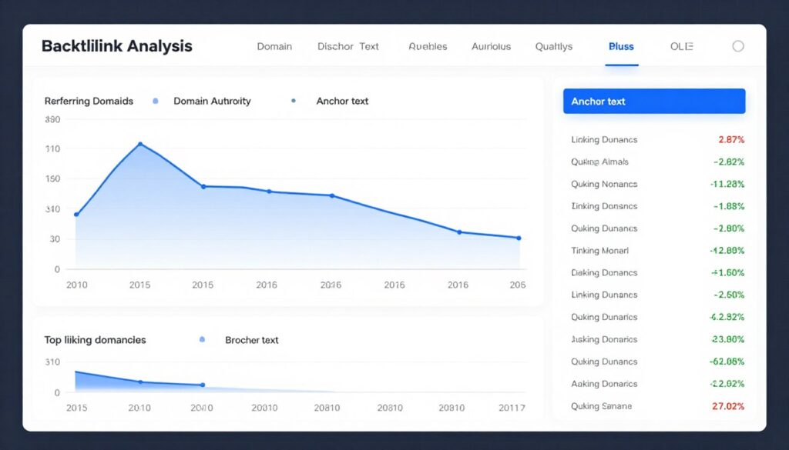This screenshot has height=450, width=789.
Task: Click the Daking Donancs row
Action: [x=657, y=273]
